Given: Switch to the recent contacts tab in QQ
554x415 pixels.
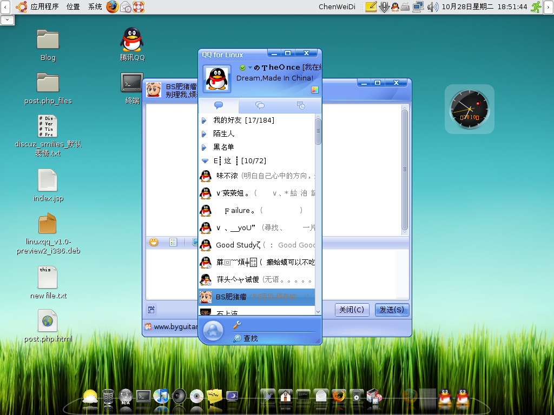Looking at the screenshot, I should click(301, 105).
